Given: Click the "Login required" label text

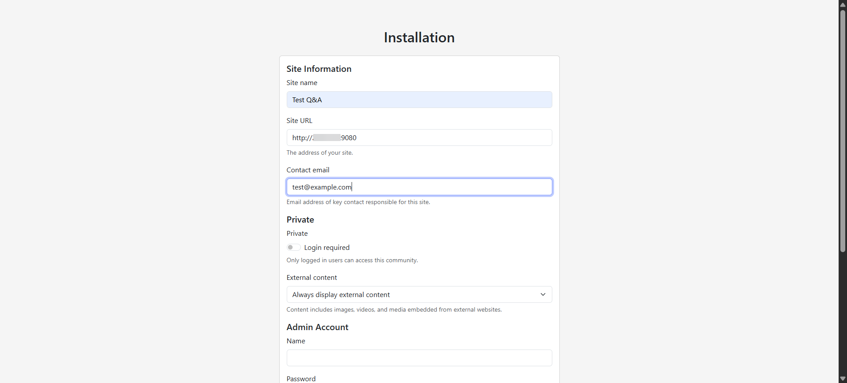Looking at the screenshot, I should (x=326, y=248).
